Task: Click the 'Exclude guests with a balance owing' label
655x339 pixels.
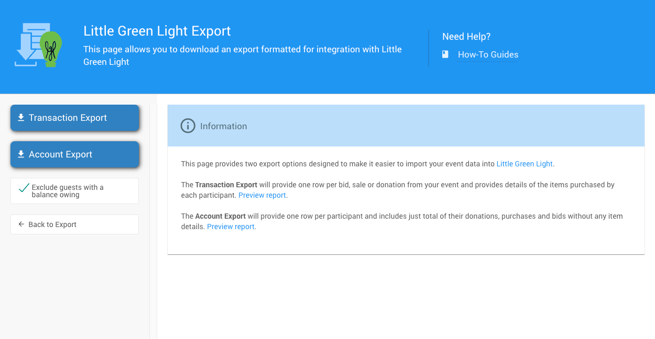Action: click(x=68, y=191)
